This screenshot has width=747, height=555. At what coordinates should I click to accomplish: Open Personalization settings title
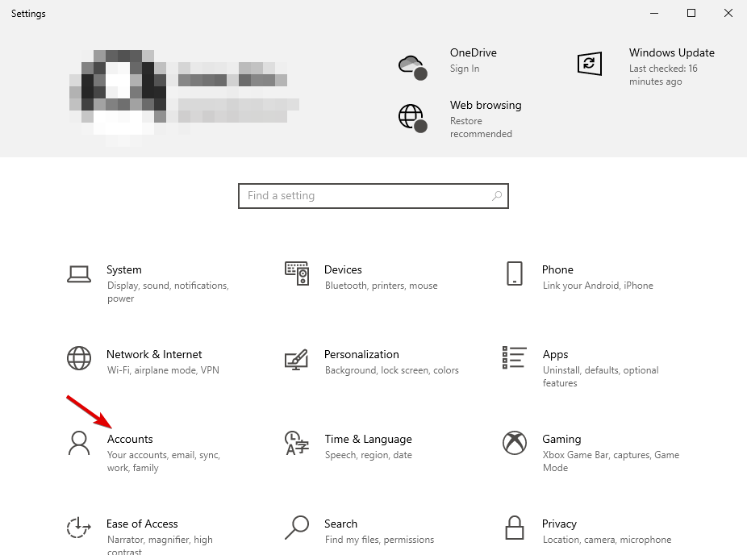[x=361, y=354]
